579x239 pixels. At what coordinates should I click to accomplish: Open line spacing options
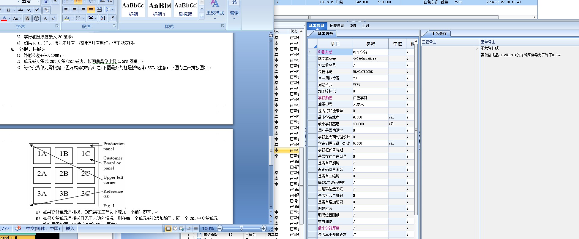click(109, 10)
